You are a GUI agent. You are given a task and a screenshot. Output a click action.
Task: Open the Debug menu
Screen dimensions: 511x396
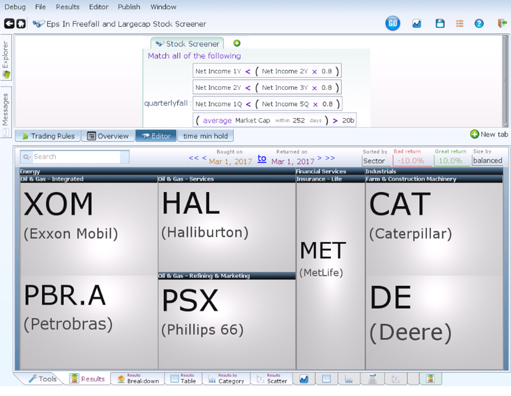click(x=15, y=7)
